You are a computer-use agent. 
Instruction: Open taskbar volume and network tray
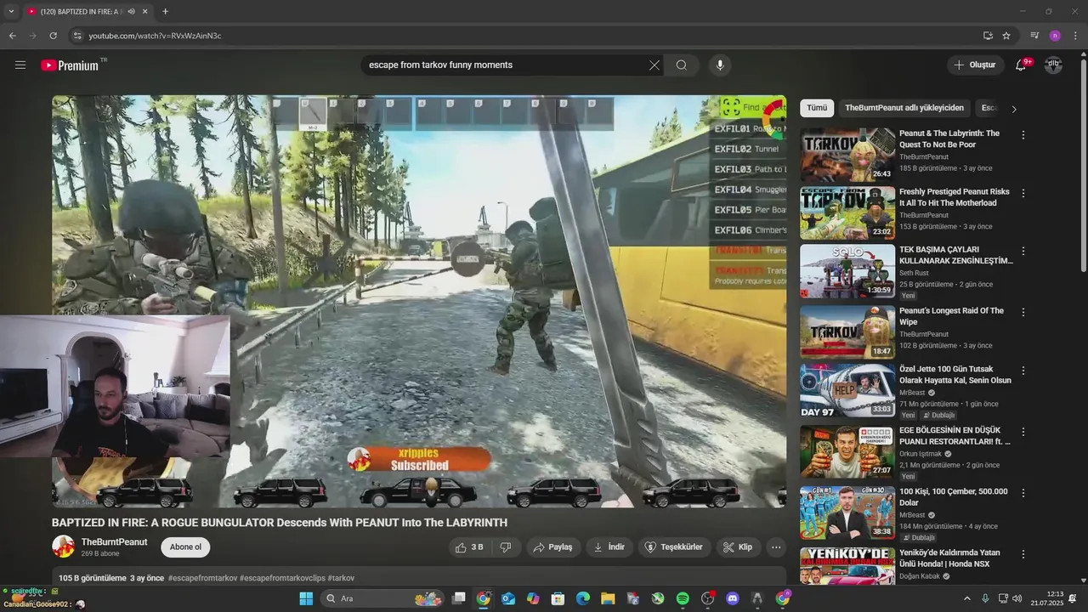[1010, 598]
